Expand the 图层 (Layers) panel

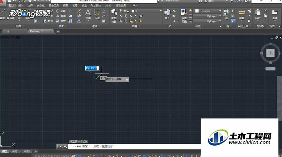136,26
